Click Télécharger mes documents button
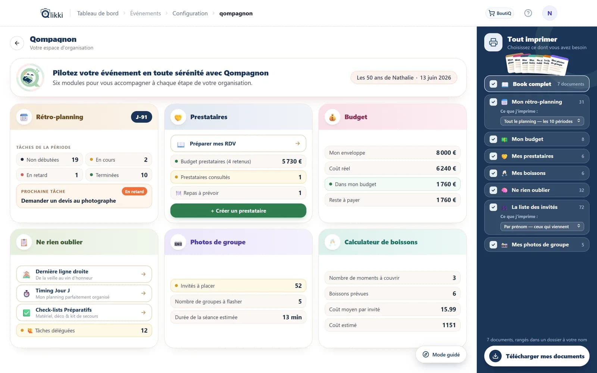The height and width of the screenshot is (373, 597). click(x=537, y=356)
